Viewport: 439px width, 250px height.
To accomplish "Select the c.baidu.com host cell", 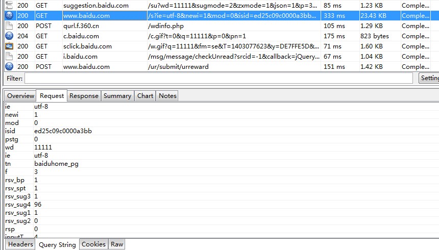I will point(105,36).
